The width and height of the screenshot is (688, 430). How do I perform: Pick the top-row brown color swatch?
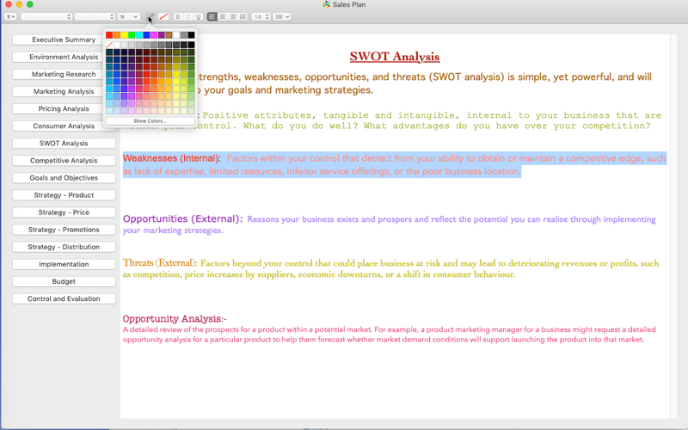[169, 35]
